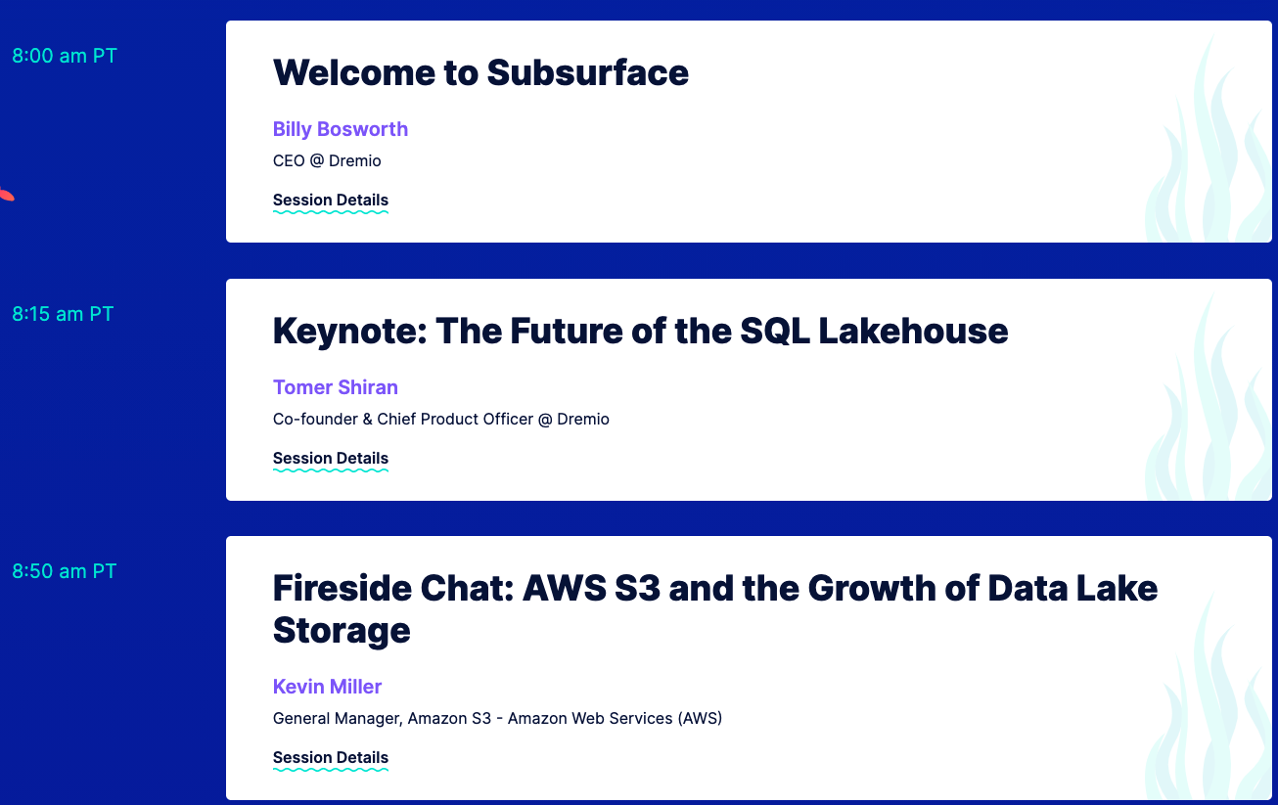Viewport: 1278px width, 805px height.
Task: Click General Manager, Amazon S3 subtitle text
Action: point(497,719)
